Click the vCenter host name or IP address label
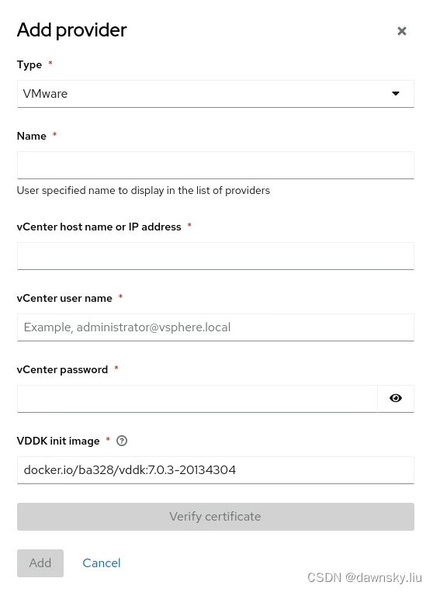 tap(99, 227)
